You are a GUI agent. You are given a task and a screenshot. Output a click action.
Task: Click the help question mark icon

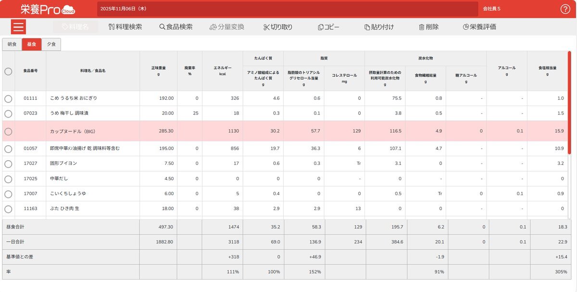(565, 9)
